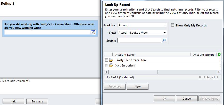Open the Summary button at bottom left

tap(37, 101)
